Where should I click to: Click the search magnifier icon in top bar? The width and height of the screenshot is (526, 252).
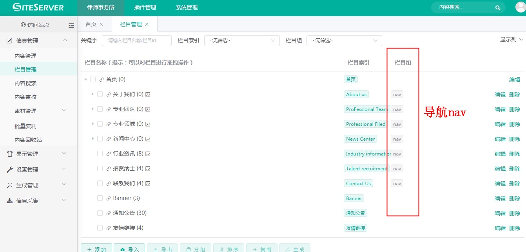pos(497,7)
